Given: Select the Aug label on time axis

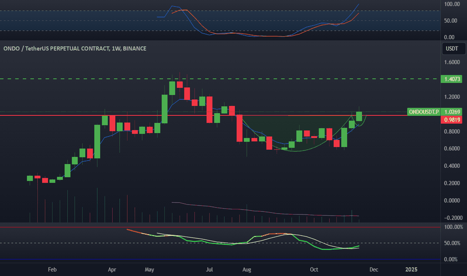Looking at the screenshot, I should pyautogui.click(x=247, y=269).
